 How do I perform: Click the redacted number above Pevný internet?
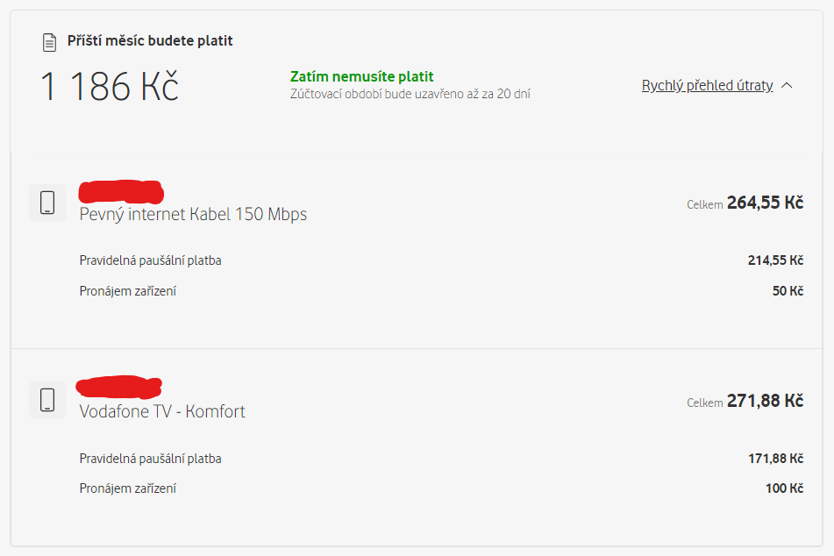coord(121,192)
